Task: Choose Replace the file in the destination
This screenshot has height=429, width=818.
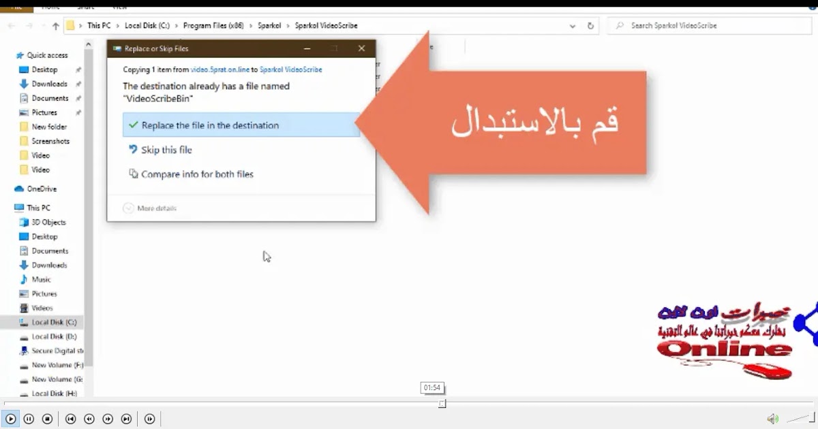Action: tap(241, 125)
